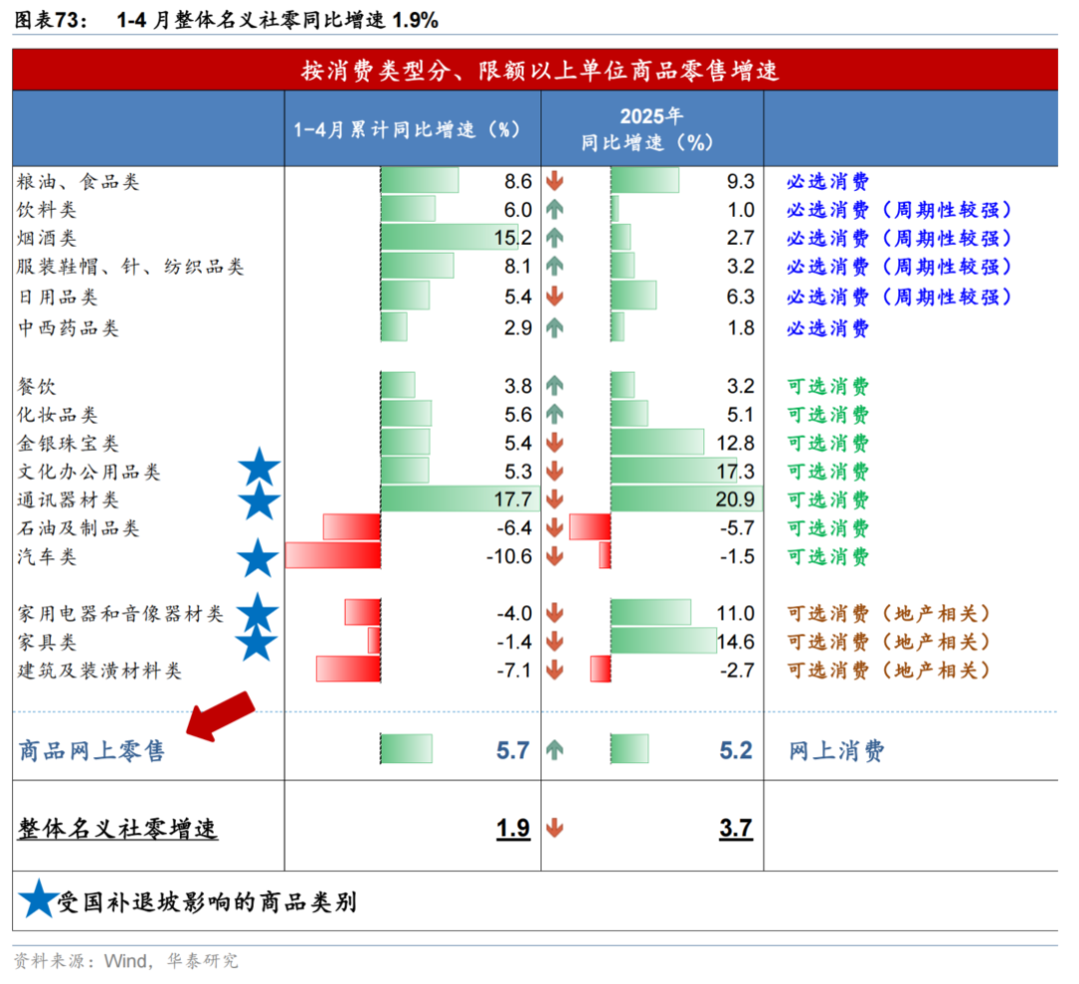Click the up arrow in the 化妆品类 row
The width and height of the screenshot is (1079, 984).
(554, 415)
